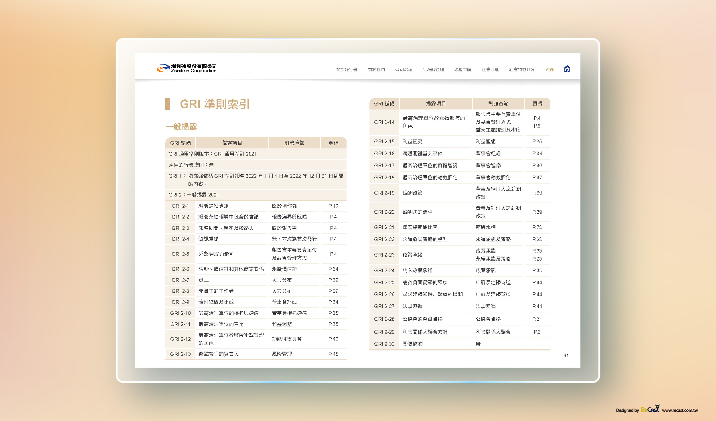Open the 社會關懷共好 navigation item
Image resolution: width=716 pixels, height=421 pixels.
pos(522,69)
